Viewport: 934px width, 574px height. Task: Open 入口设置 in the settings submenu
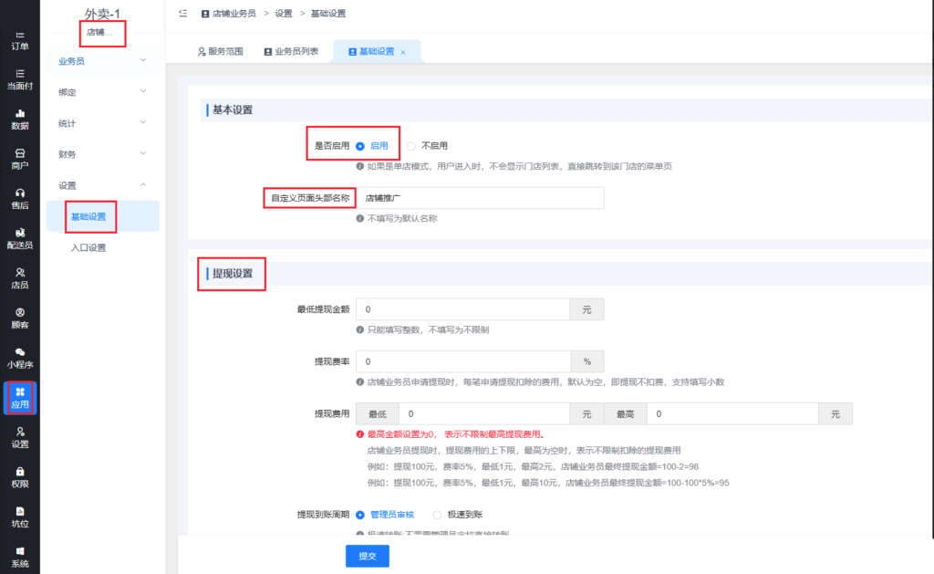click(x=88, y=247)
